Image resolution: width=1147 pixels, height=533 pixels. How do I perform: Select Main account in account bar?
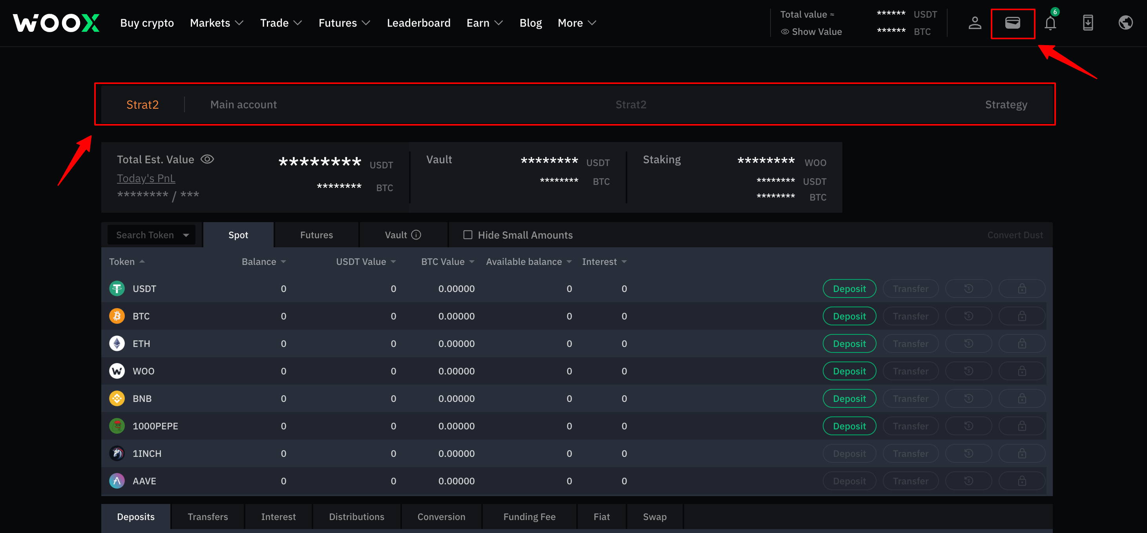[x=243, y=105]
